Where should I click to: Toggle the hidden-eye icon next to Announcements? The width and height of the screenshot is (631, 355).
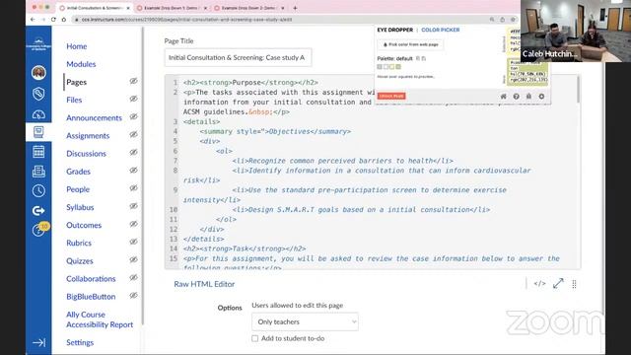(134, 117)
